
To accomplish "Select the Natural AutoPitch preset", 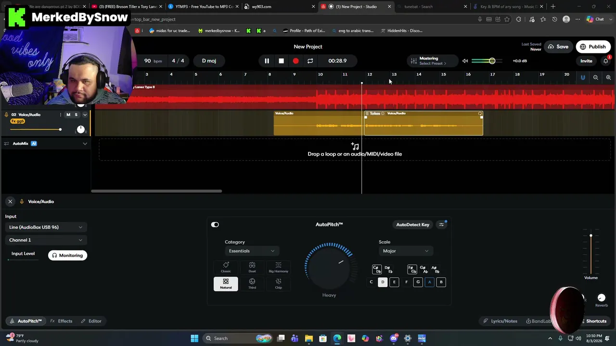I will [x=226, y=284].
